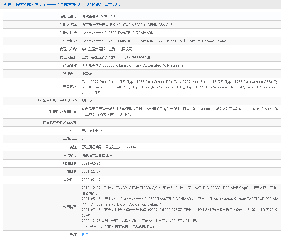Click the bullet icon beside 注 label
281x239 pixels.
click(x=71, y=235)
